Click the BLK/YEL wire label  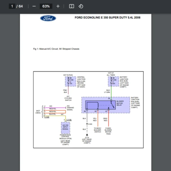click(52, 114)
